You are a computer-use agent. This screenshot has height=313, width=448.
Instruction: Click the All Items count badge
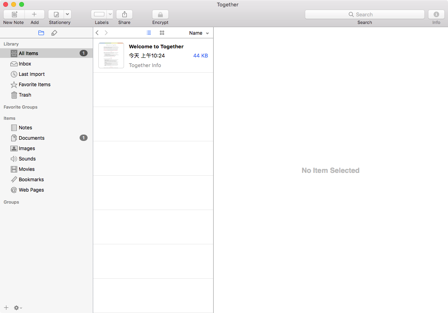(x=84, y=53)
